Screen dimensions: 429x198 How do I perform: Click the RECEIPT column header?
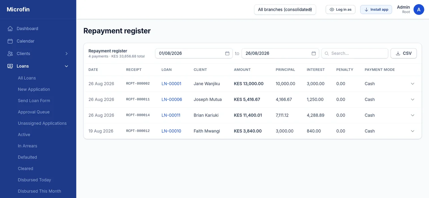click(134, 70)
